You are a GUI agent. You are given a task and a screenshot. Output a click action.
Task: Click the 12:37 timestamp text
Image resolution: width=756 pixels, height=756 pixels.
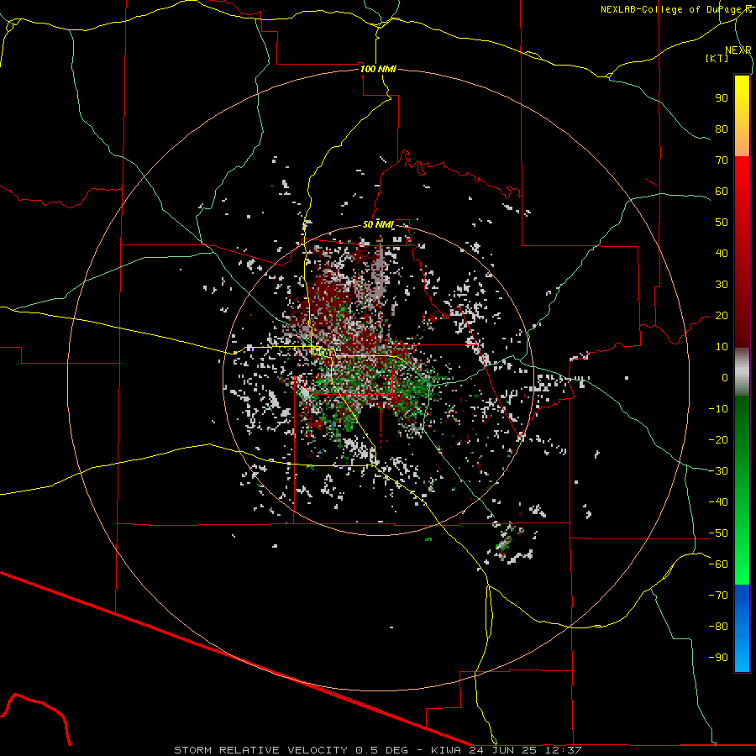pyautogui.click(x=563, y=750)
